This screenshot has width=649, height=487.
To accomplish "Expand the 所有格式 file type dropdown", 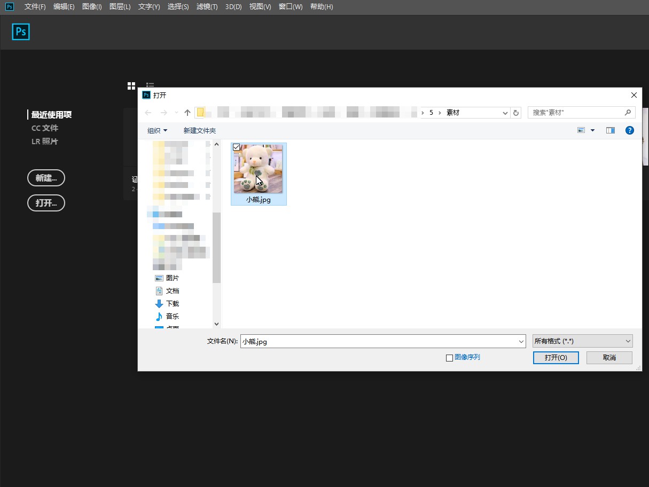I will point(582,341).
